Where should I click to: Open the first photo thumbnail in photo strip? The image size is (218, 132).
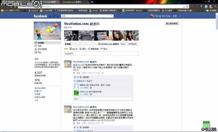coord(71,35)
